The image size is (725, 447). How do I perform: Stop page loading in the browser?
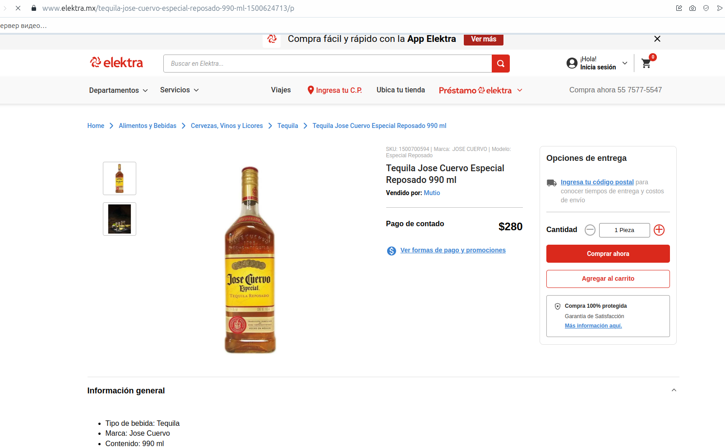pyautogui.click(x=18, y=8)
